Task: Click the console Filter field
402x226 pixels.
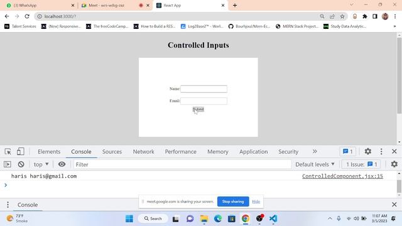Action: 183,164
